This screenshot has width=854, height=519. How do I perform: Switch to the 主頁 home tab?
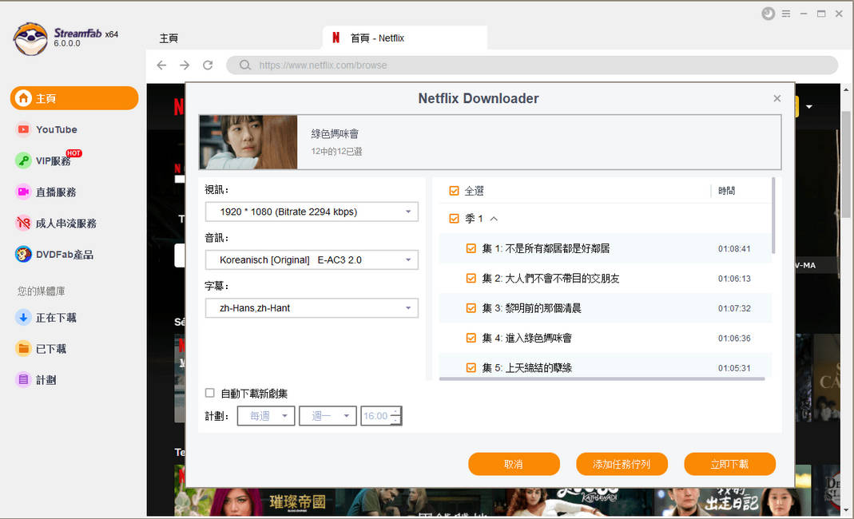pyautogui.click(x=169, y=38)
